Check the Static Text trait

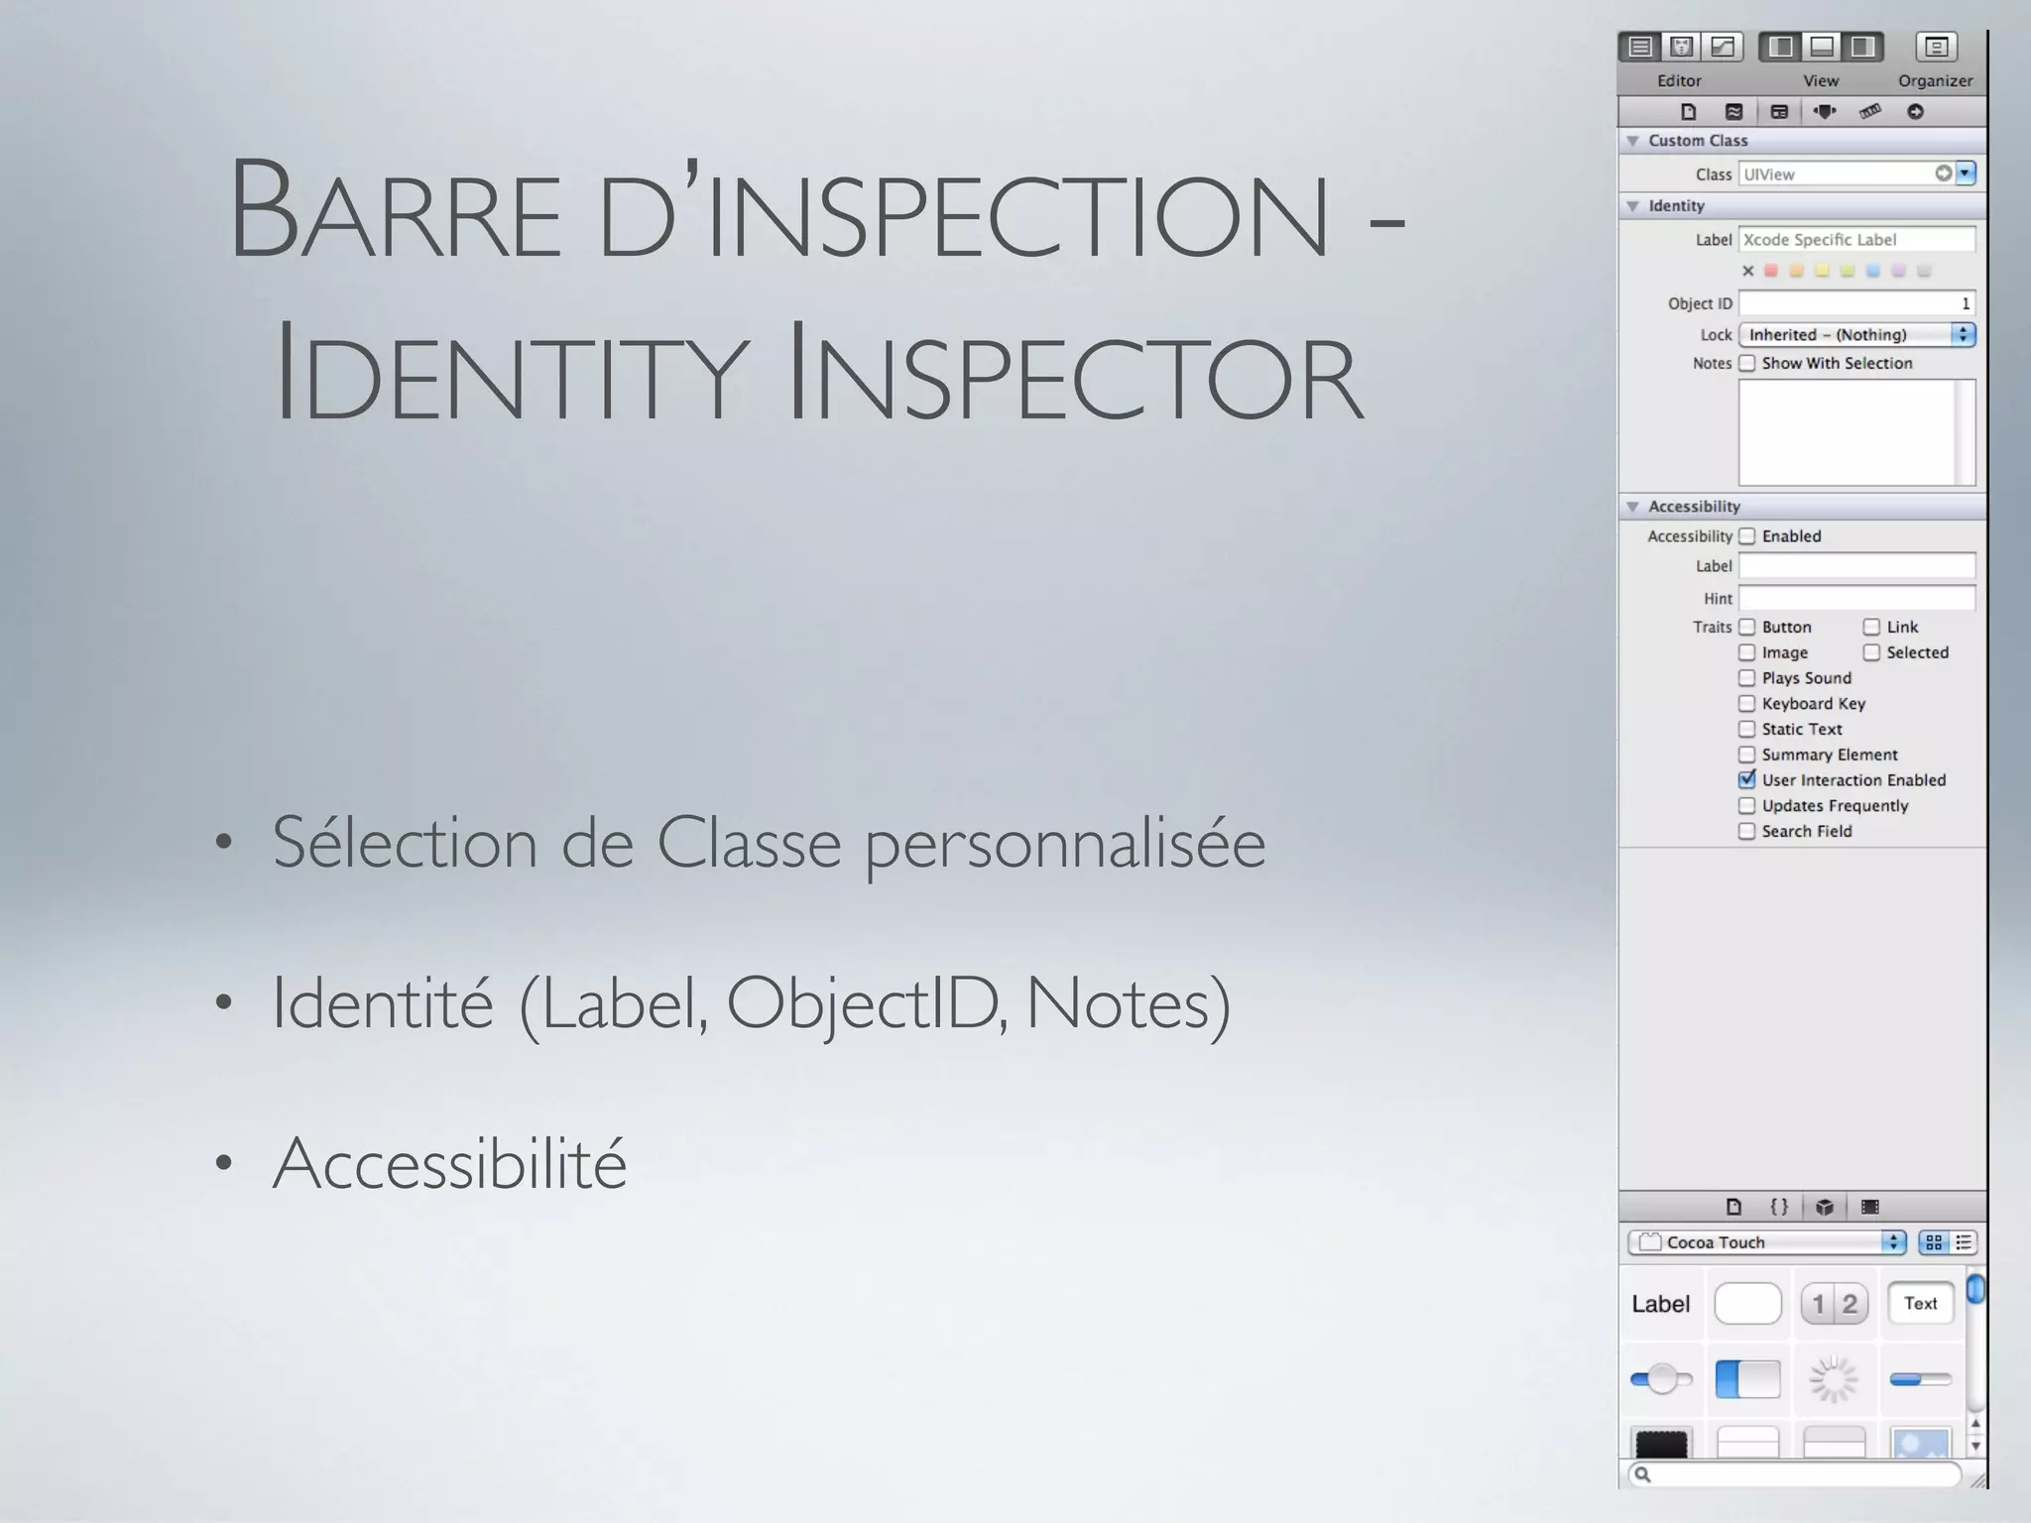point(1746,730)
